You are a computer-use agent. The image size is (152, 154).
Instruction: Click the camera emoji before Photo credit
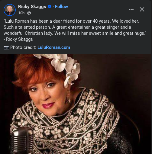(x=6, y=47)
